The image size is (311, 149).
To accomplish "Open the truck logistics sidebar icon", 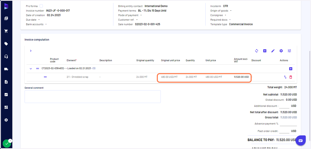I will (6, 69).
